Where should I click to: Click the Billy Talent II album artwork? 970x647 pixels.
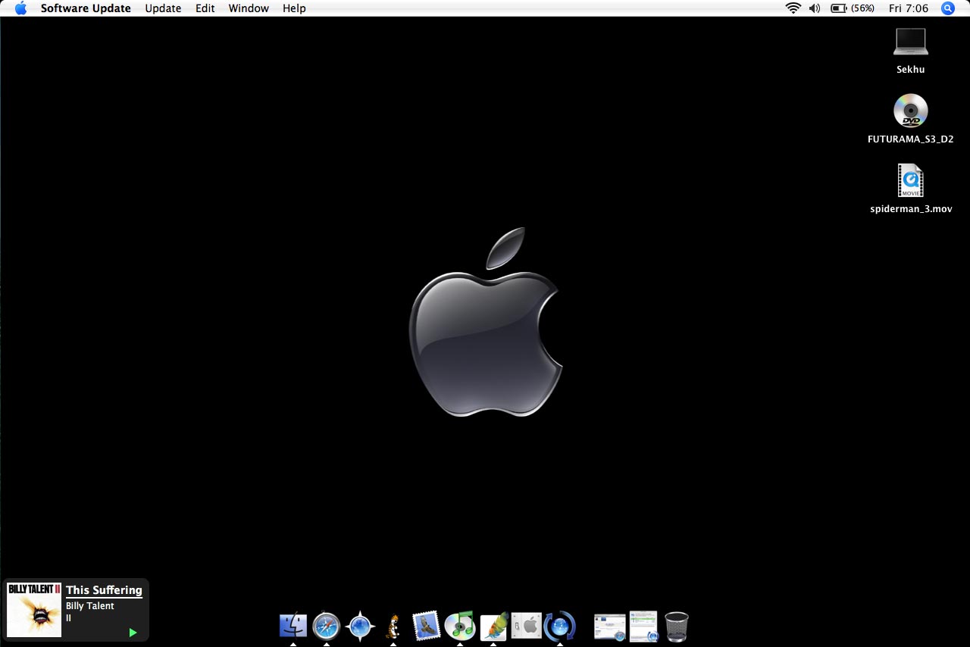coord(33,609)
